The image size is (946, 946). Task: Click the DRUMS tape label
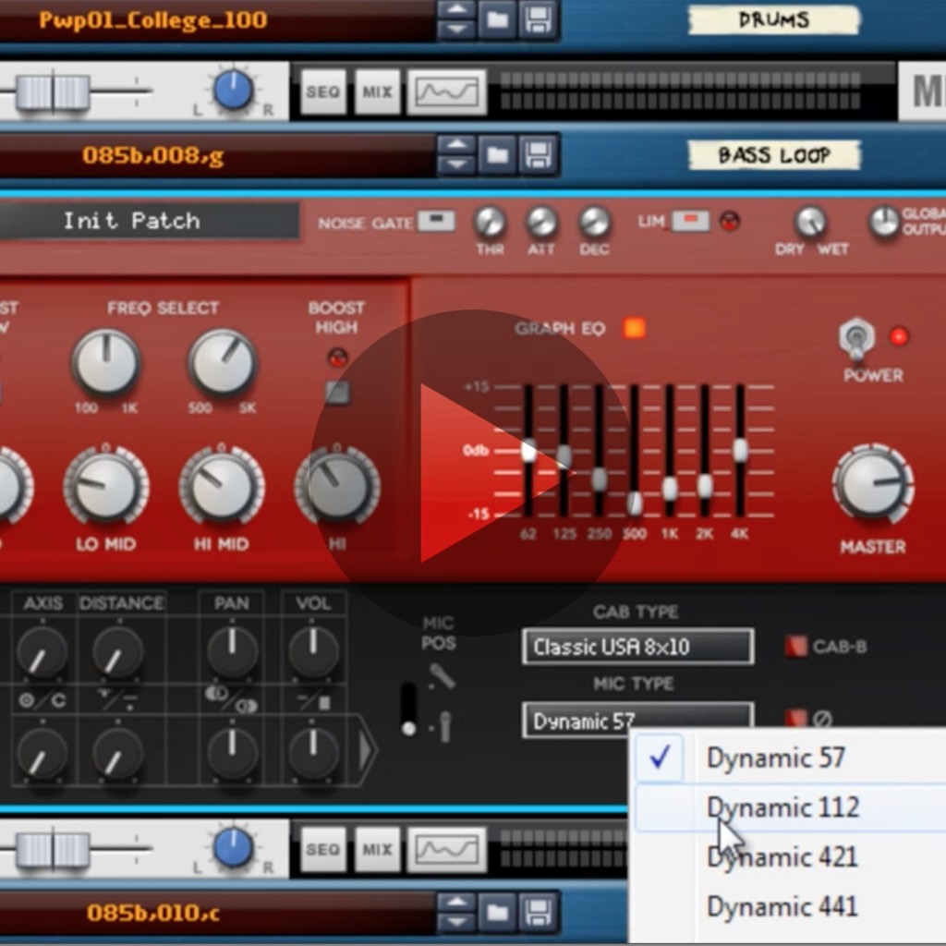(773, 20)
